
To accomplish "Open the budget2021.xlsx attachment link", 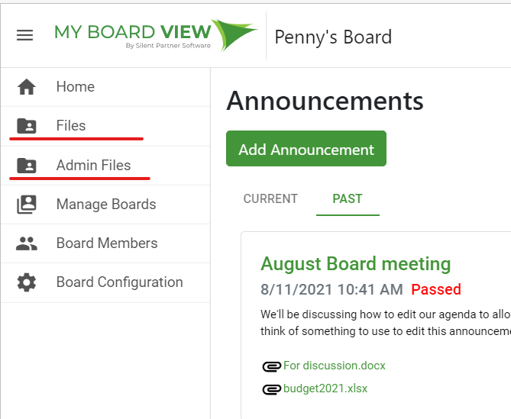I will click(325, 388).
